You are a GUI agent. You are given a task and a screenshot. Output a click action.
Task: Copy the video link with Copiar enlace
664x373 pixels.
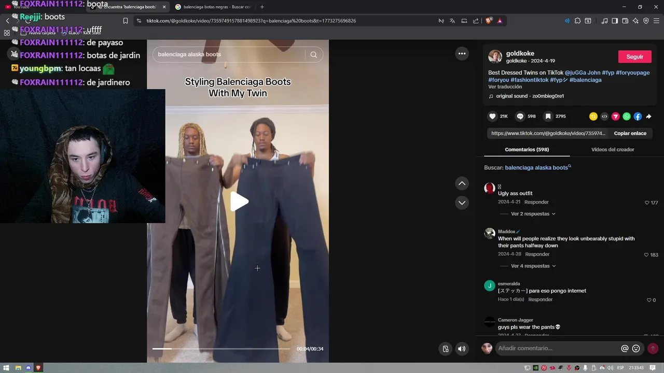(x=630, y=133)
